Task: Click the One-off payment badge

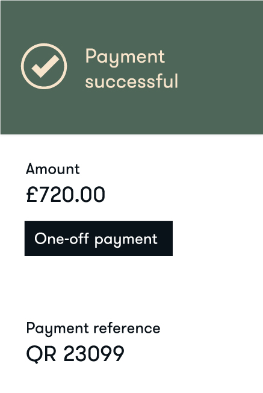Action: pyautogui.click(x=99, y=239)
